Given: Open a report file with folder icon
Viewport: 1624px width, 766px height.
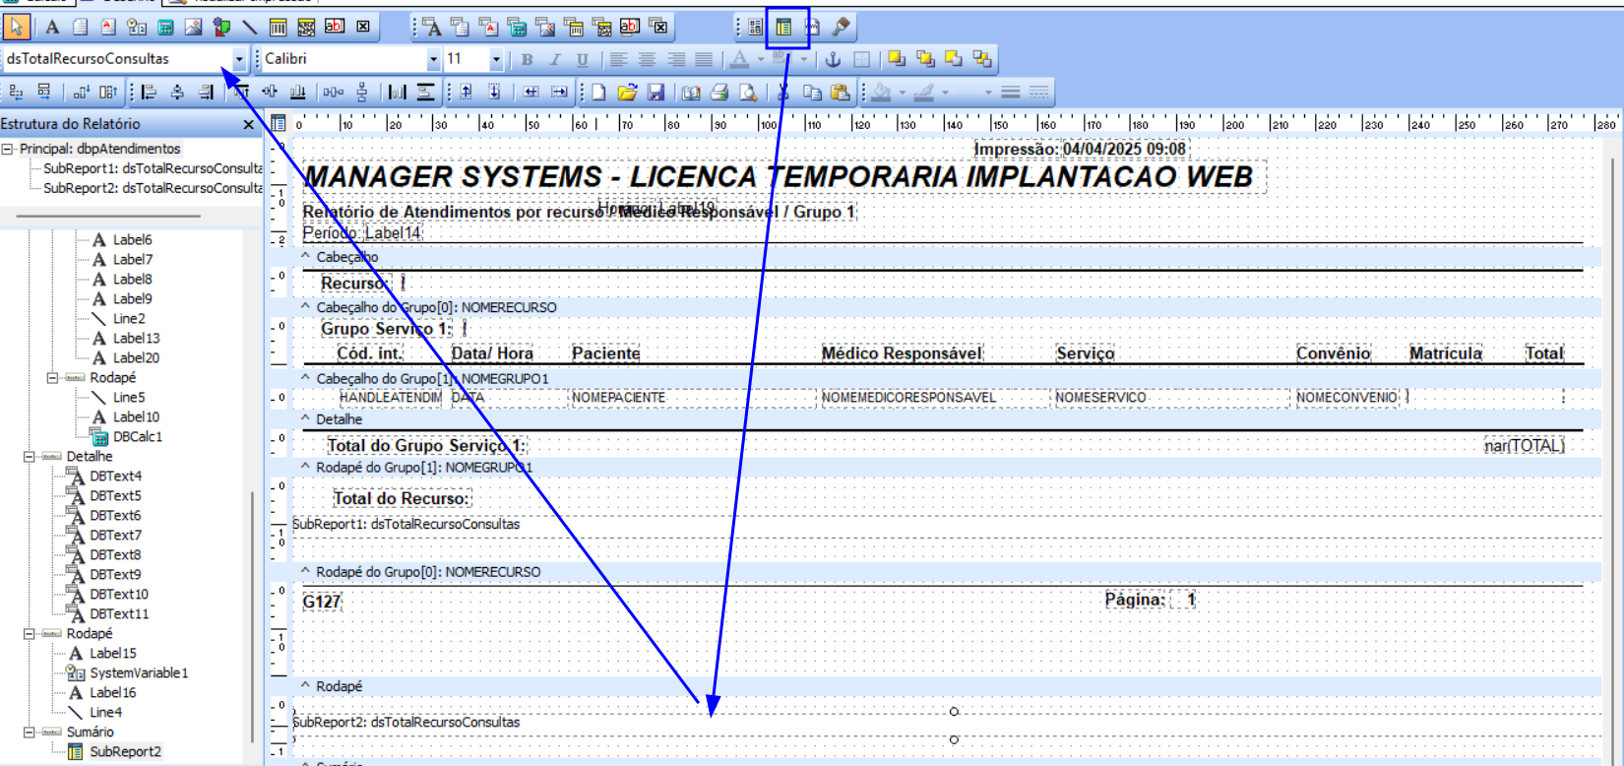Looking at the screenshot, I should tap(627, 93).
